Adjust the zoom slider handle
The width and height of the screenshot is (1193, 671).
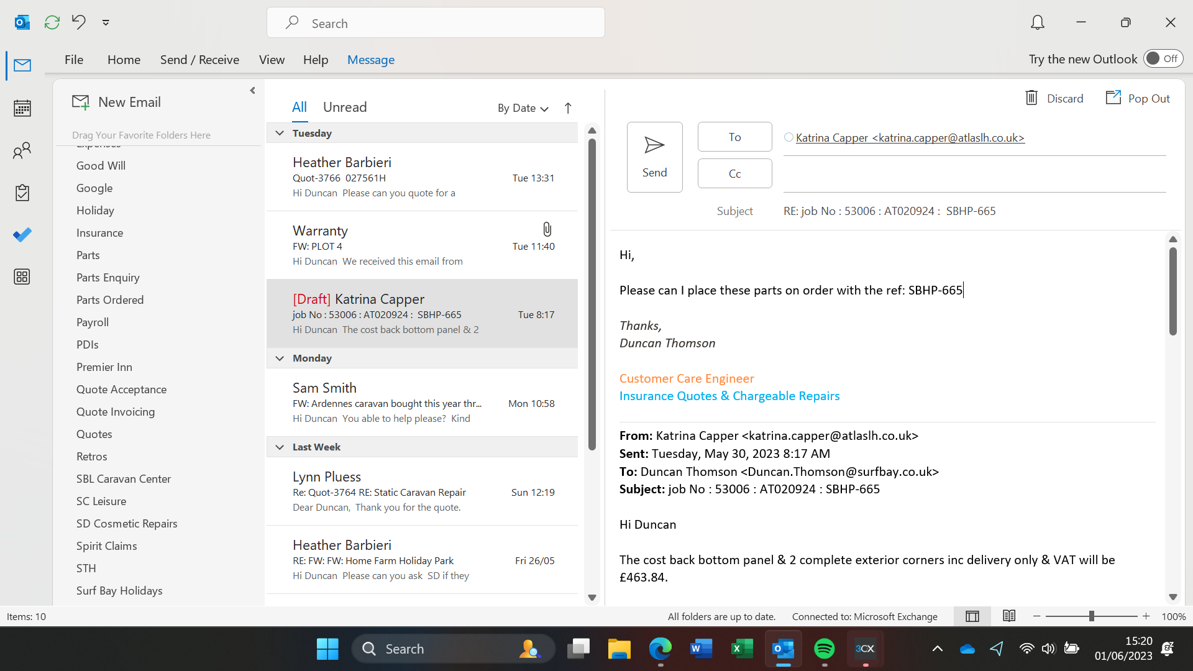[1091, 616]
